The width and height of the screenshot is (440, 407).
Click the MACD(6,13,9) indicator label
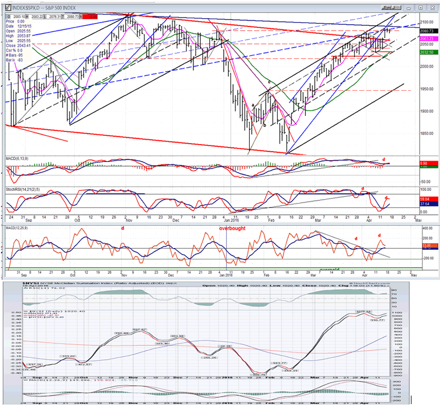click(x=17, y=158)
